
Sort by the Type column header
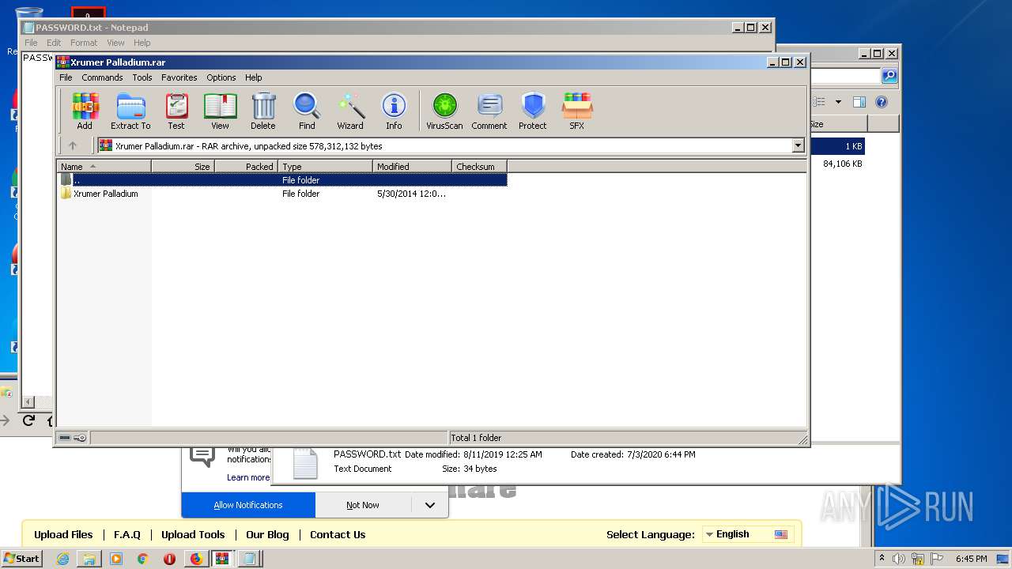(325, 166)
